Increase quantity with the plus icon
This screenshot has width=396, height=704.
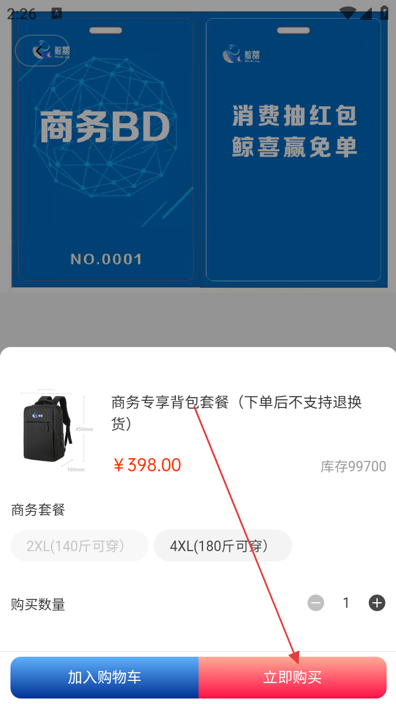click(x=377, y=603)
